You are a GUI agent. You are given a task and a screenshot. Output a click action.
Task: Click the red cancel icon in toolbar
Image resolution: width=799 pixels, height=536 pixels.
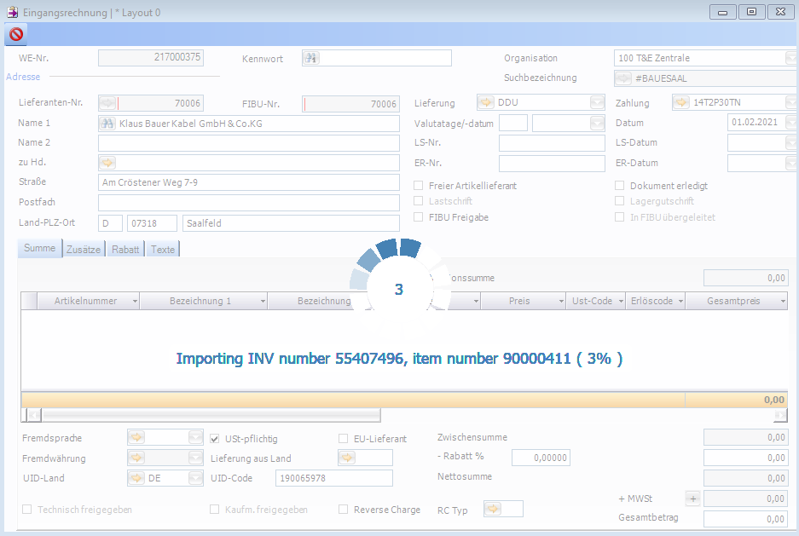point(15,34)
